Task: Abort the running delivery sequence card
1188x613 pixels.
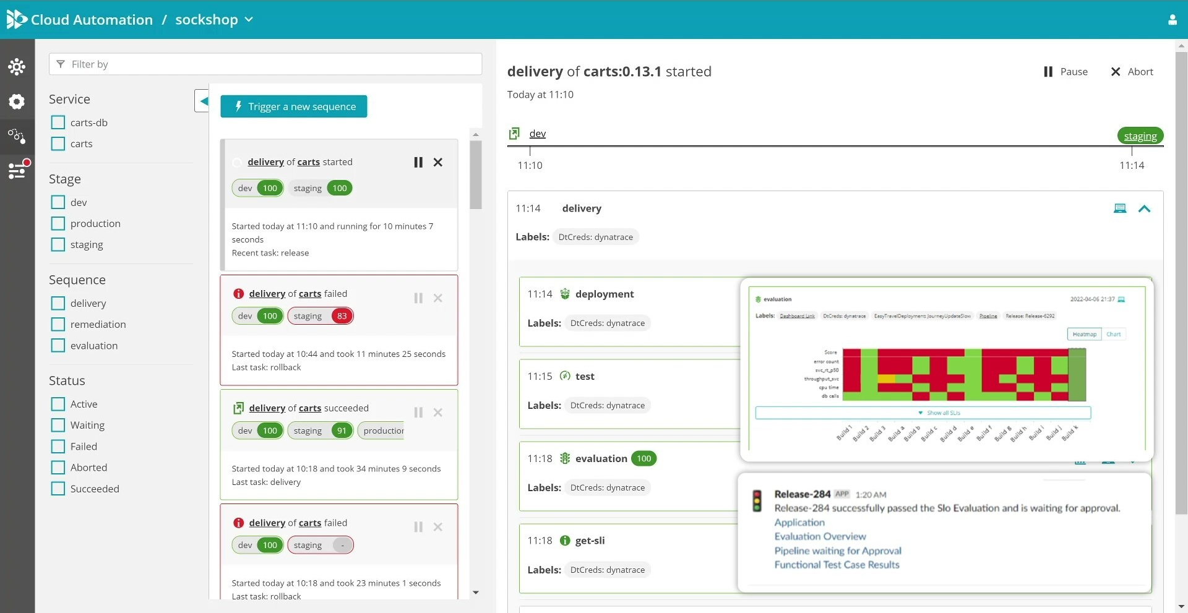Action: coord(438,162)
